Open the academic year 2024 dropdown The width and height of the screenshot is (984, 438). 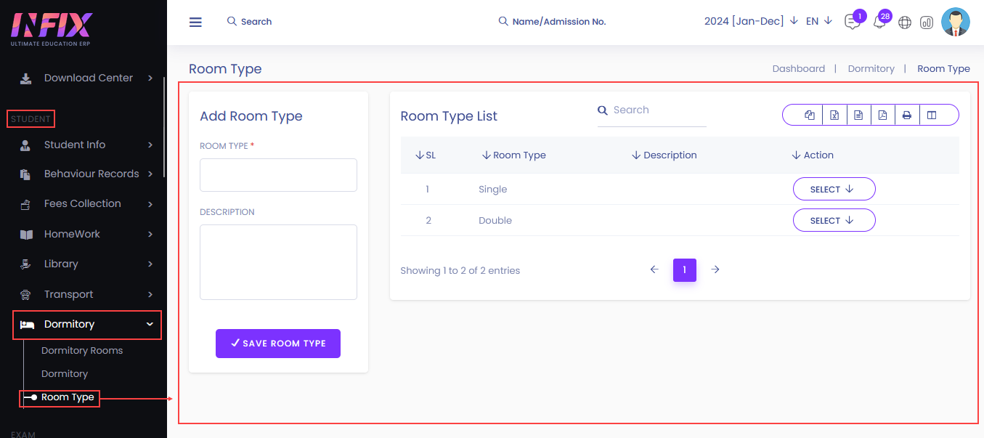(x=751, y=21)
